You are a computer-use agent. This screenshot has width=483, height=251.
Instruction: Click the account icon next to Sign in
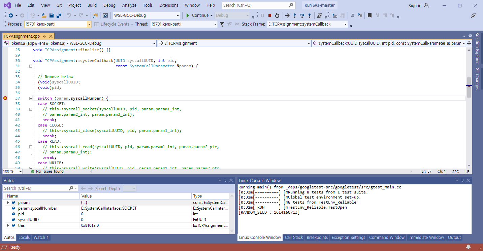pos(426,5)
